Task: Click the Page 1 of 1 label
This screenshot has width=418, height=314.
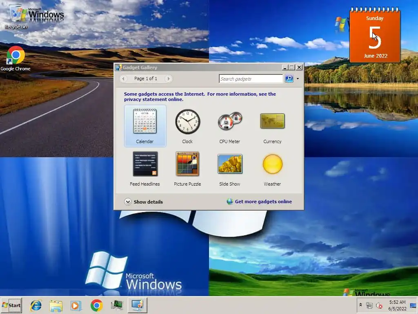Action: tap(146, 78)
